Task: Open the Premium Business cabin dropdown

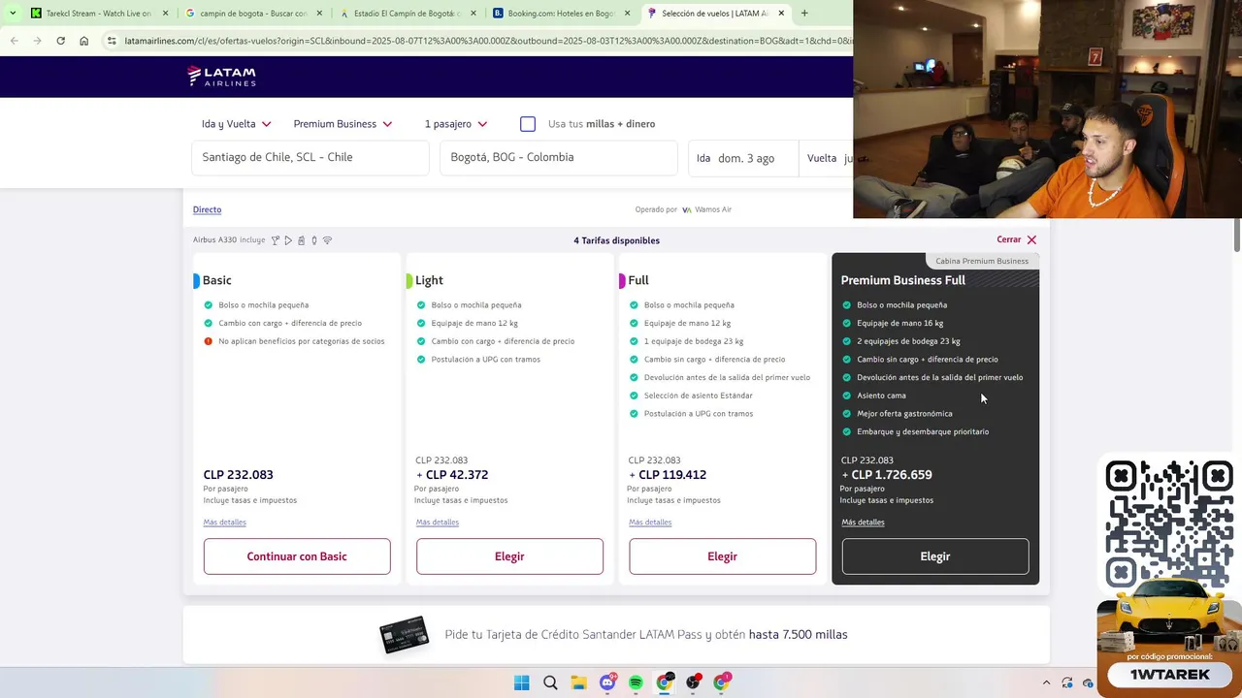Action: [343, 124]
